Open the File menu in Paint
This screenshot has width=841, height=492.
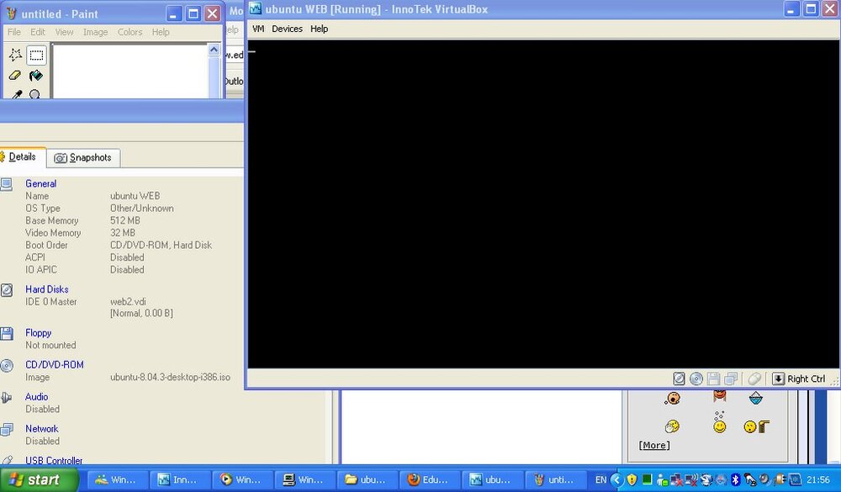[14, 32]
